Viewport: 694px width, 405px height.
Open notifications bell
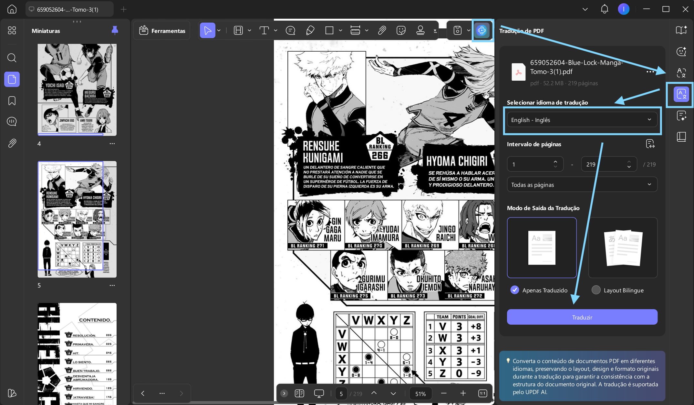pyautogui.click(x=605, y=9)
